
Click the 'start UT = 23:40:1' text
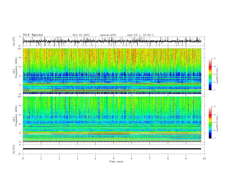(x=140, y=35)
